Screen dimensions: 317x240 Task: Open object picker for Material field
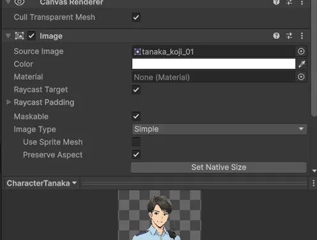point(301,77)
